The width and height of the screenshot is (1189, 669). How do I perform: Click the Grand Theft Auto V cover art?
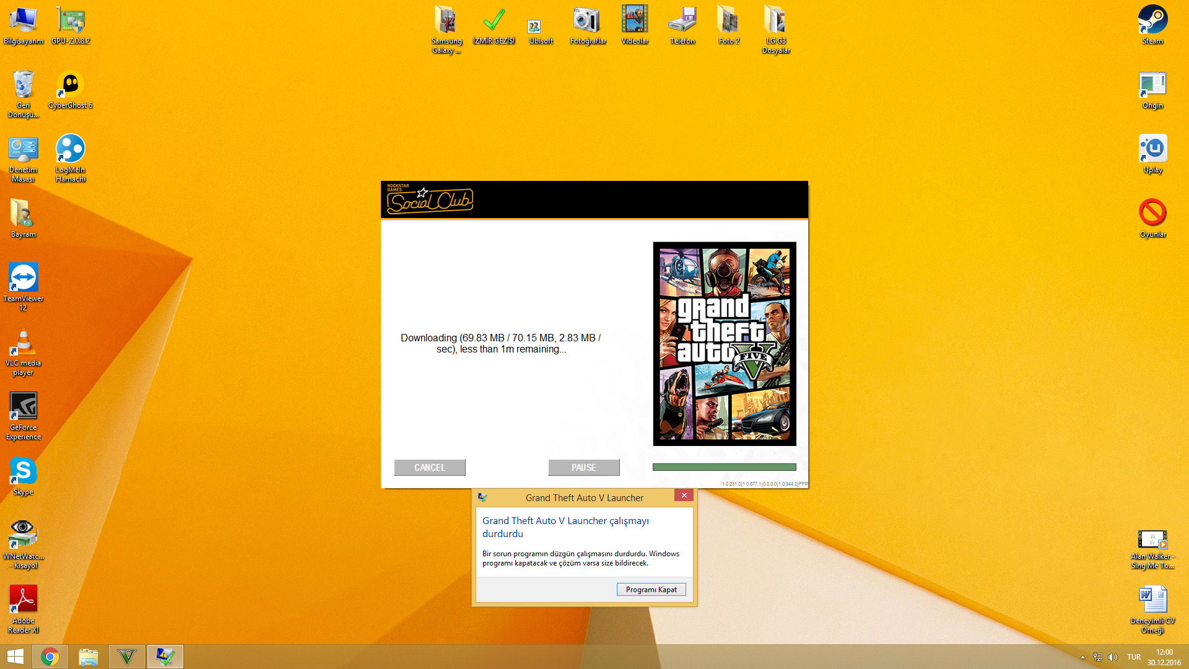[x=724, y=344]
